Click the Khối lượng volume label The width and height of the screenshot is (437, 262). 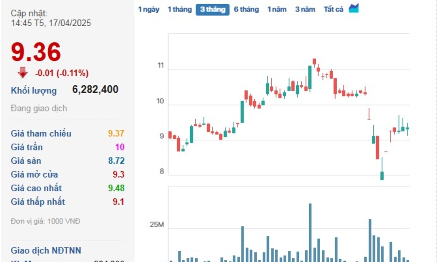(x=34, y=90)
